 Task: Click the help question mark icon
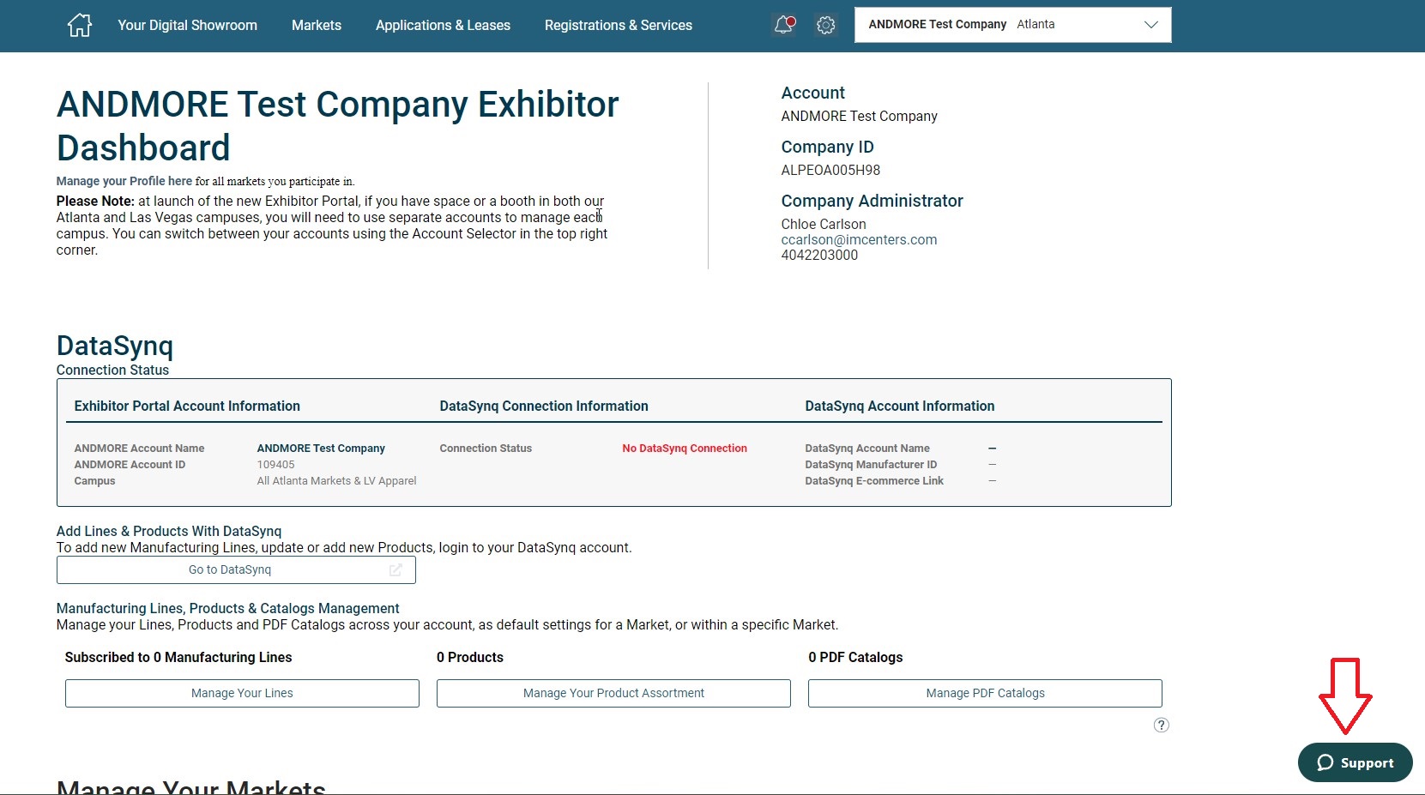pyautogui.click(x=1161, y=725)
